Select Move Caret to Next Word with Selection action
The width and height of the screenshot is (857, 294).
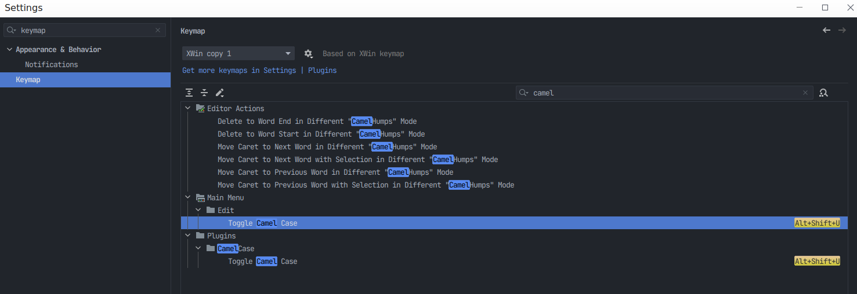coord(357,159)
